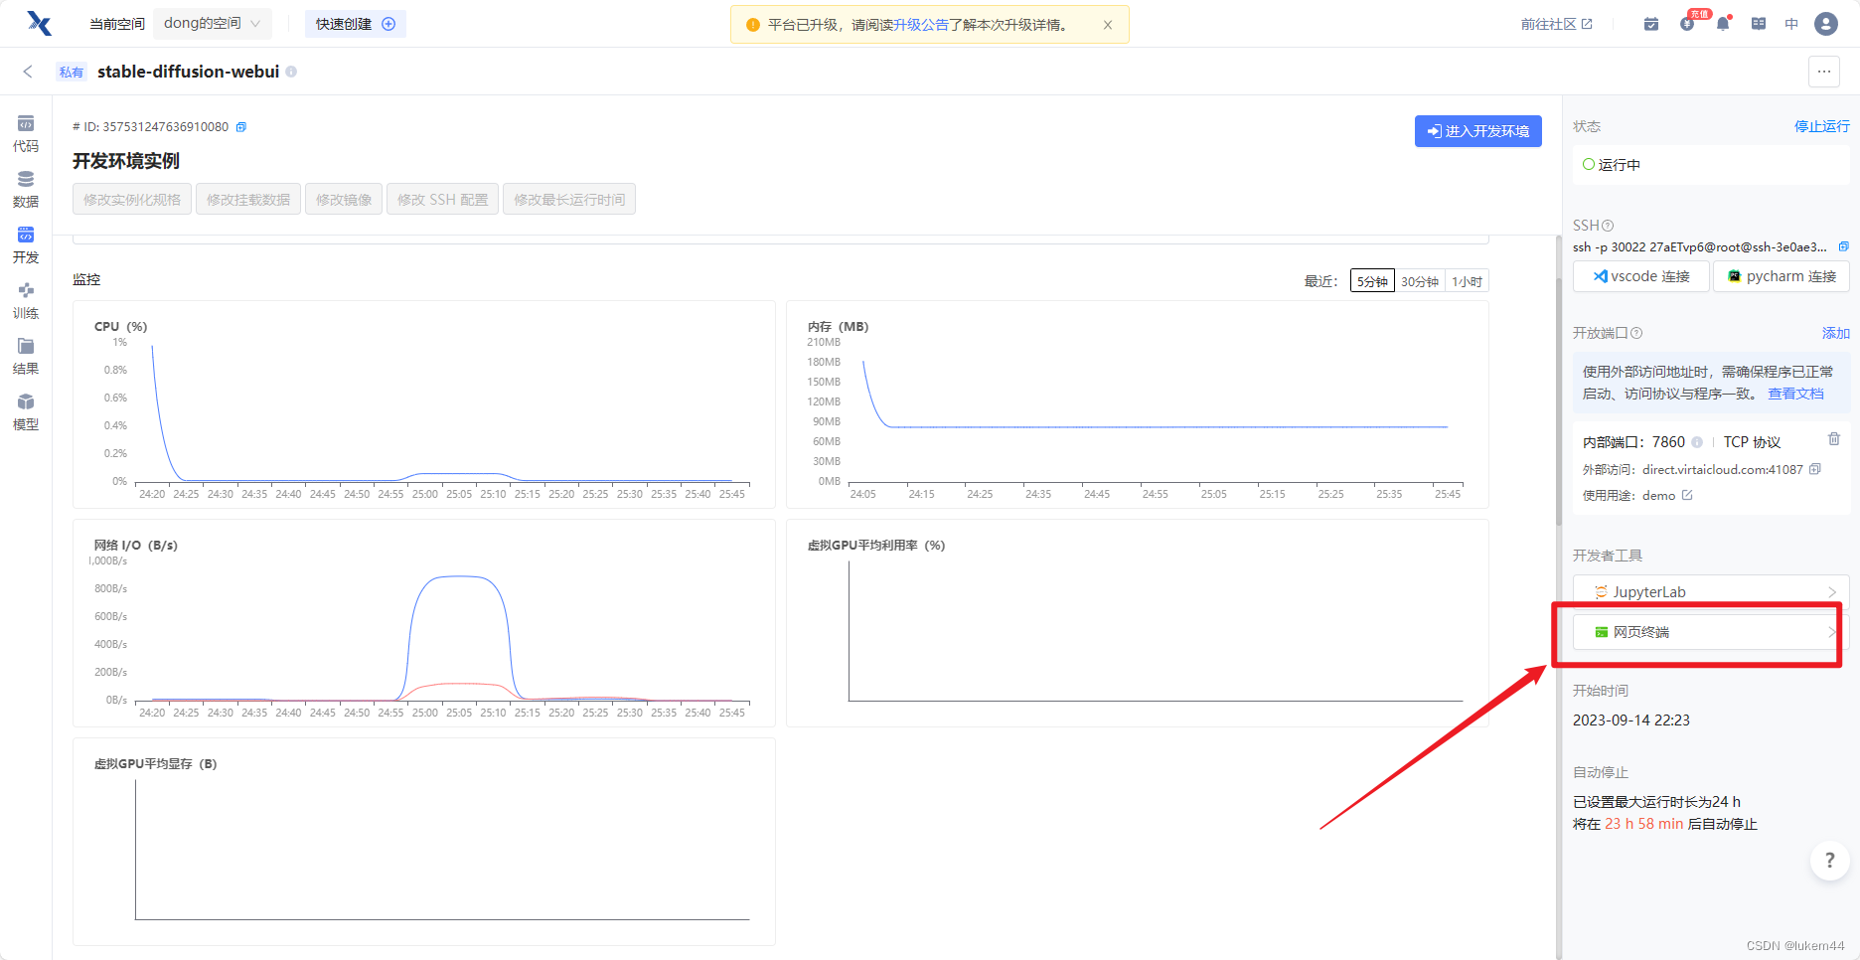The height and width of the screenshot is (960, 1860).
Task: Click the calendar check-in icon in header
Action: click(1651, 24)
